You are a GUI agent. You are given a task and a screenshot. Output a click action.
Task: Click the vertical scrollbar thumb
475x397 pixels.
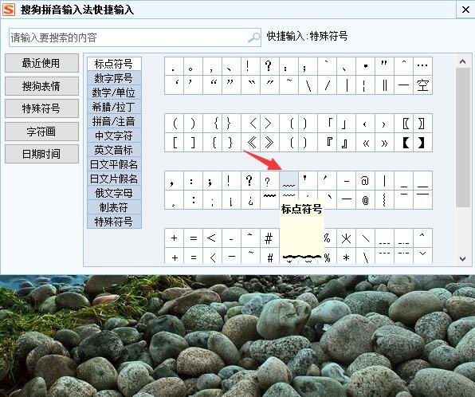(x=462, y=137)
